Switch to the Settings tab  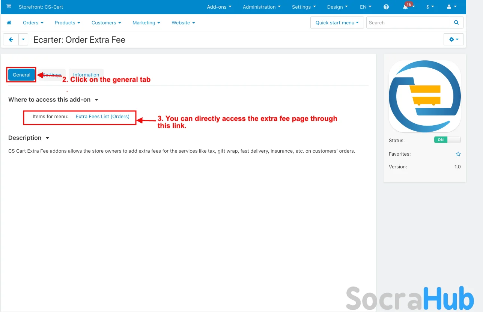click(x=52, y=75)
